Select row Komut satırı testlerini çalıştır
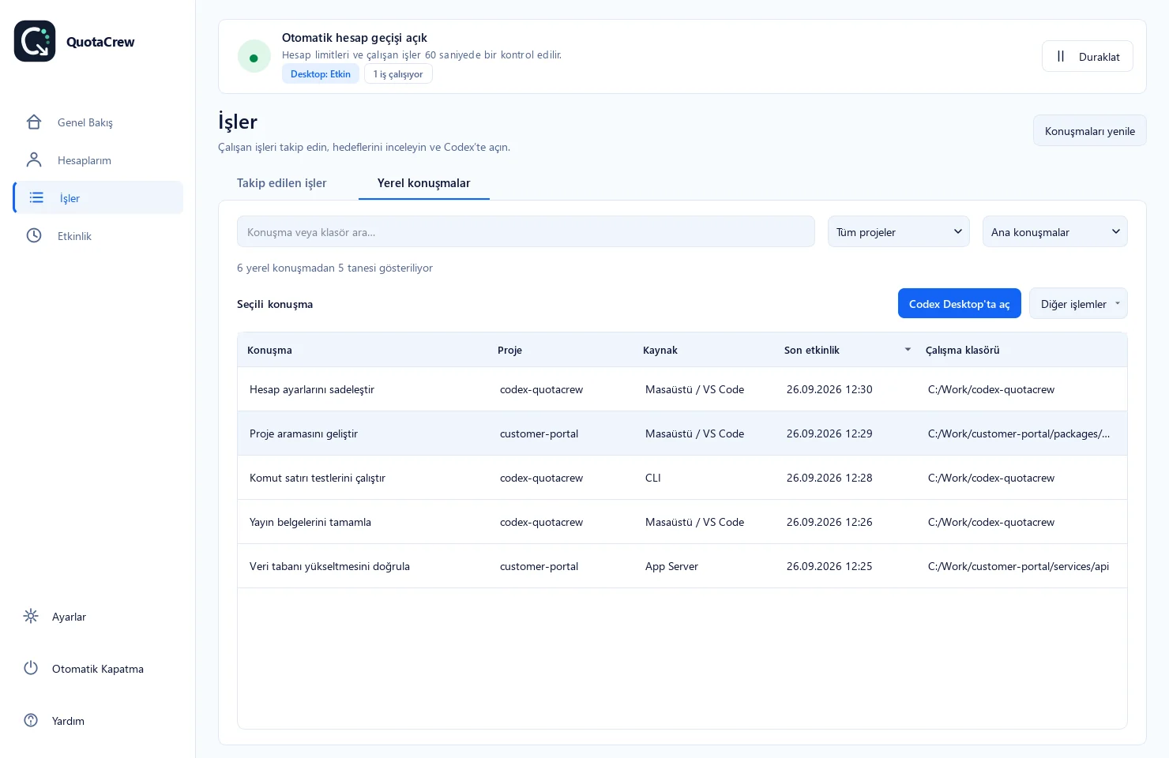The image size is (1169, 758). [682, 478]
